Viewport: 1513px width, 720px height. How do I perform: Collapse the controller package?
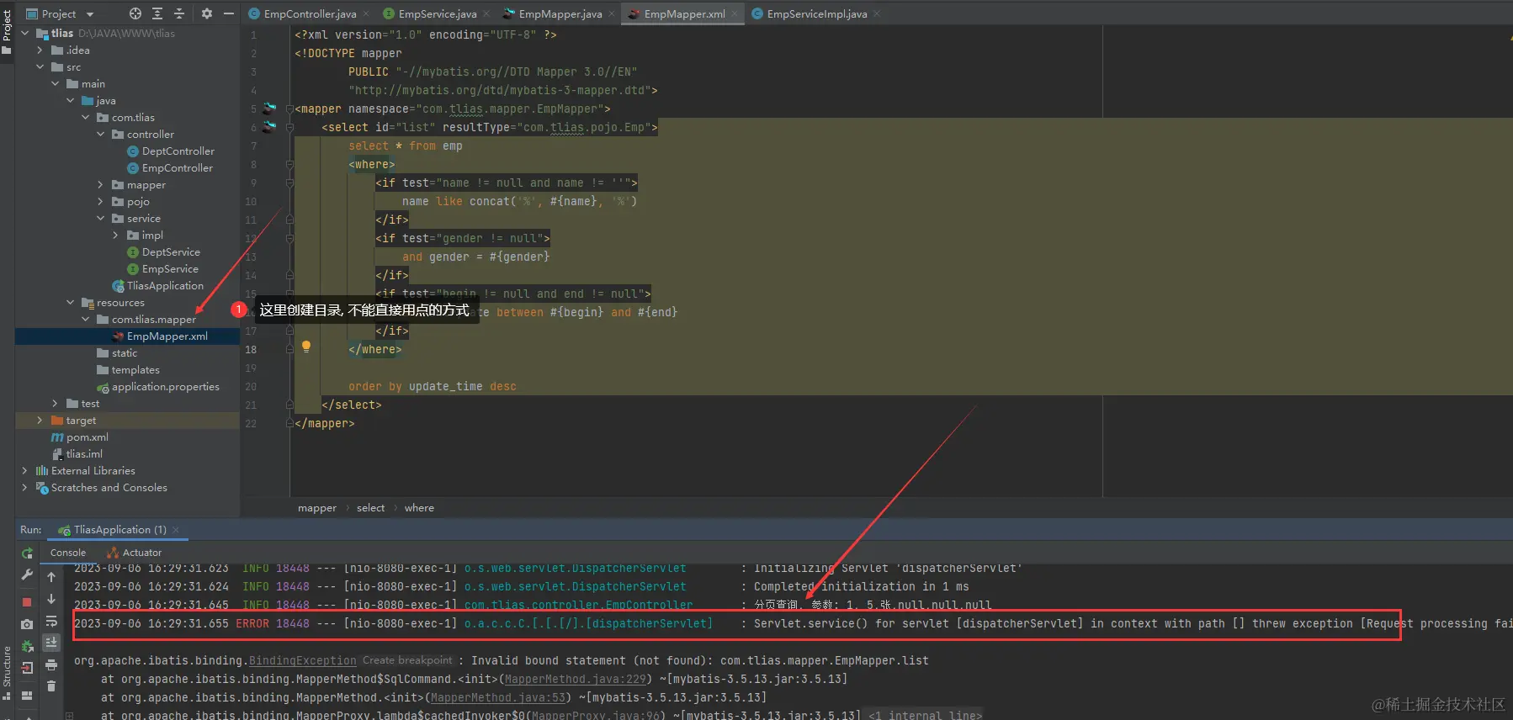[100, 135]
